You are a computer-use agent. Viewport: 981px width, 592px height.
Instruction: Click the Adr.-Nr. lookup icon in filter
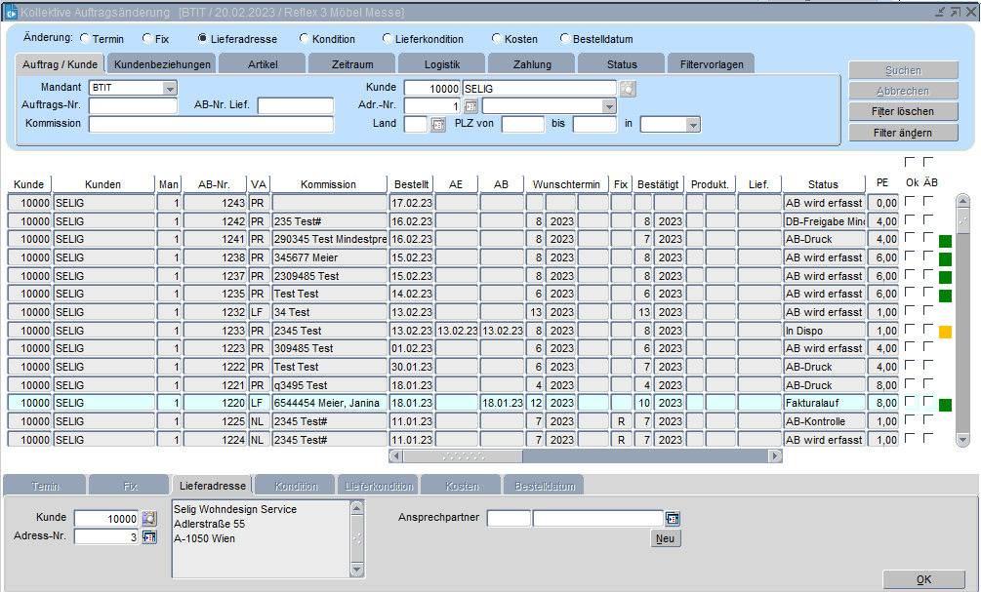(x=470, y=106)
